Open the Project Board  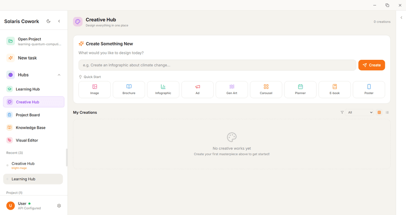coord(27,115)
